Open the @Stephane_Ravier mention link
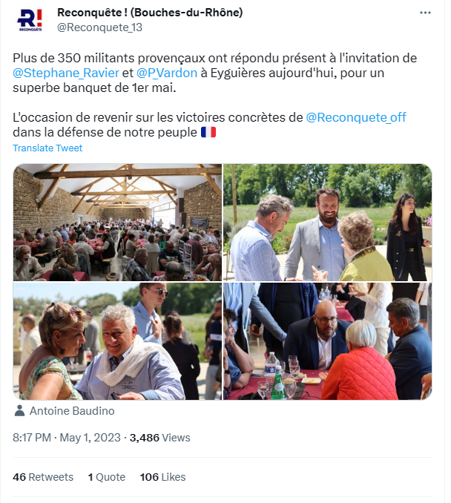The height and width of the screenshot is (503, 451). click(x=66, y=73)
